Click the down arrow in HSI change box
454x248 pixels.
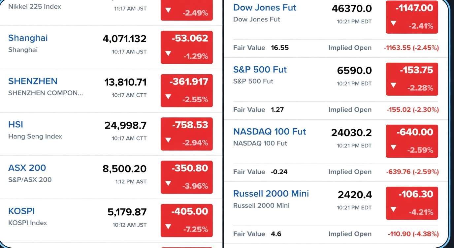point(168,140)
